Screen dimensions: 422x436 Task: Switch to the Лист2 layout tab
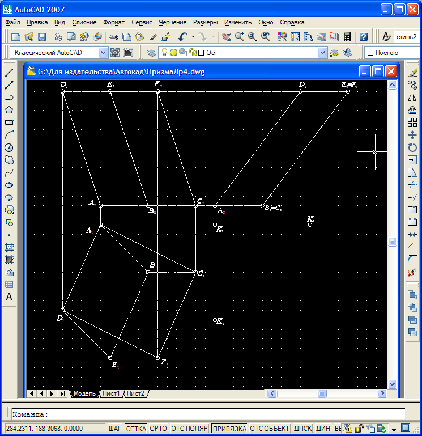pos(135,393)
